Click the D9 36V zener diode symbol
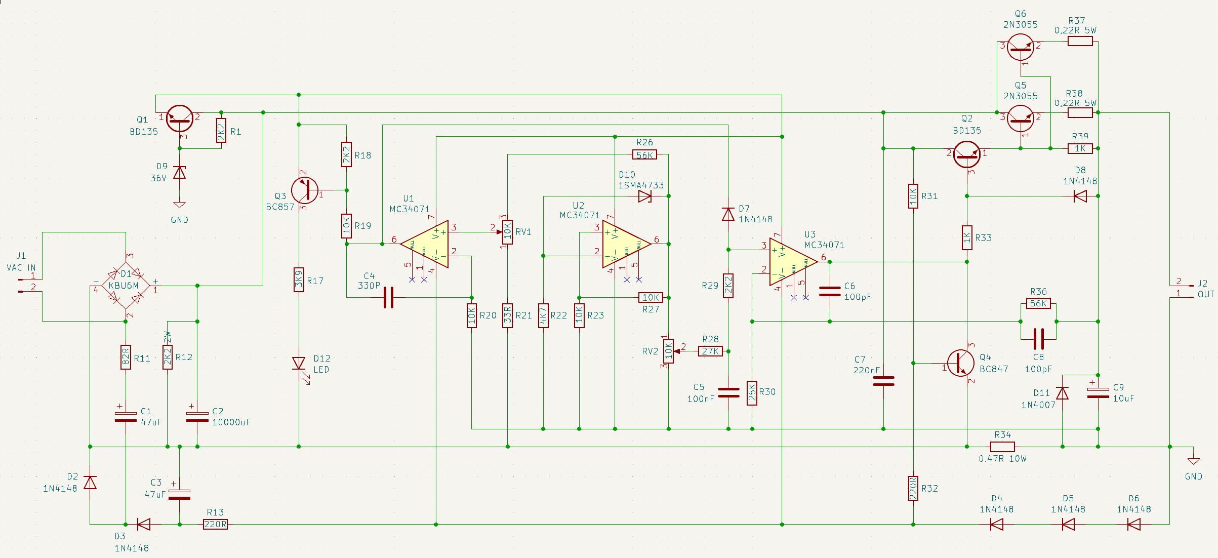Image resolution: width=1218 pixels, height=558 pixels. pos(179,173)
